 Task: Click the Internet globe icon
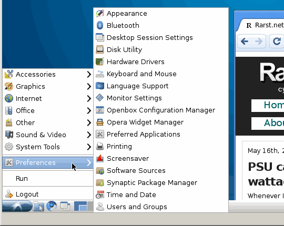pyautogui.click(x=9, y=98)
